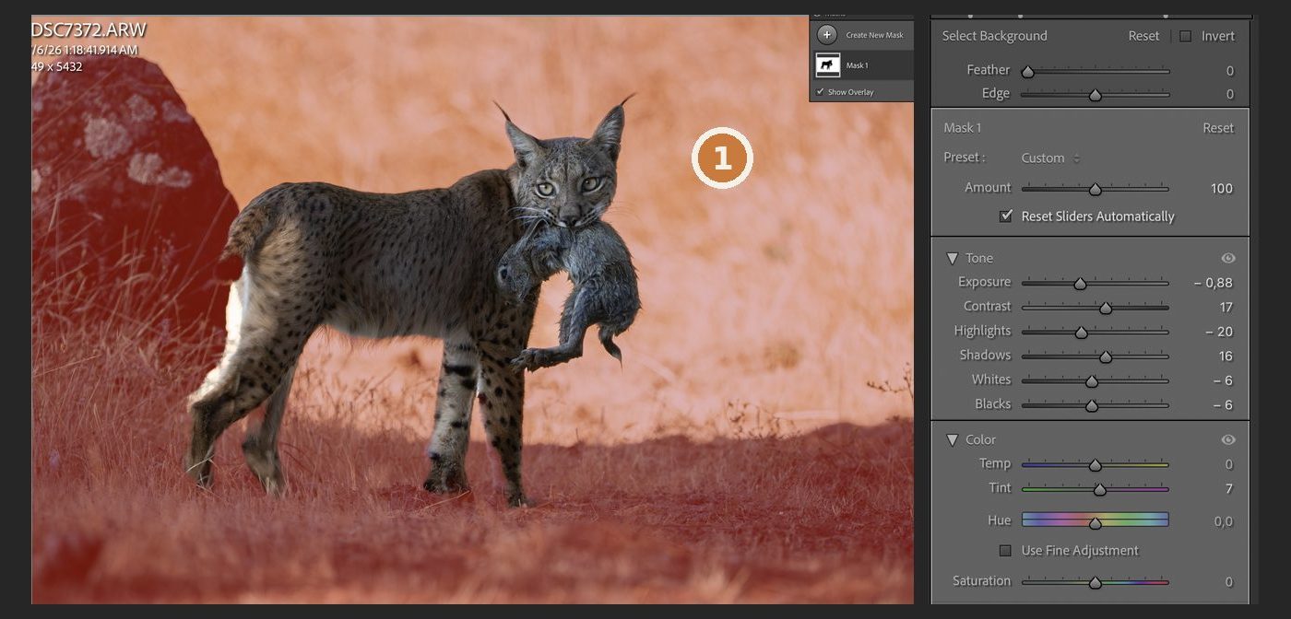Click the Mask 1 name in Masks panel
The height and width of the screenshot is (619, 1291).
pyautogui.click(x=858, y=65)
